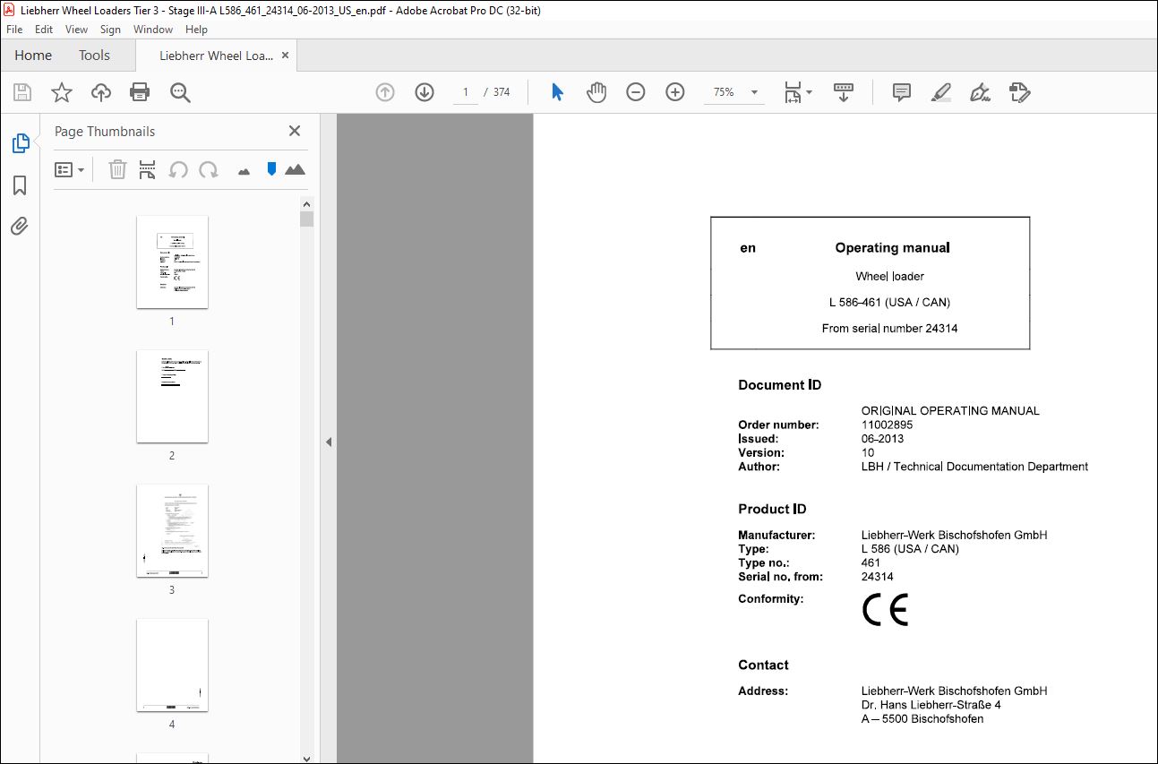Screen dimensions: 1158x764
Task: Add bookmark star icon in toolbar
Action: pos(61,92)
